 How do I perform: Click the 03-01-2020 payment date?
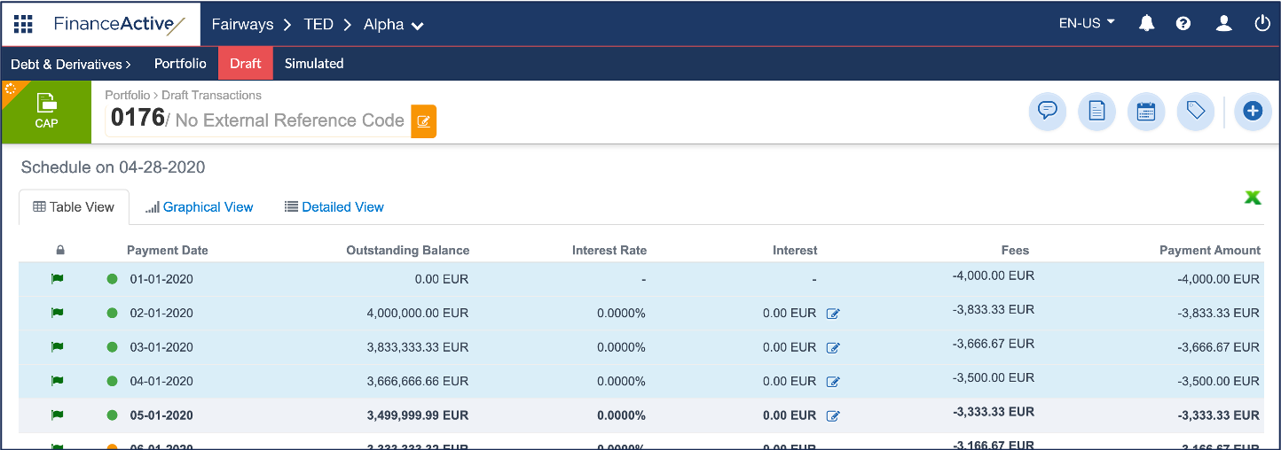pyautogui.click(x=161, y=347)
